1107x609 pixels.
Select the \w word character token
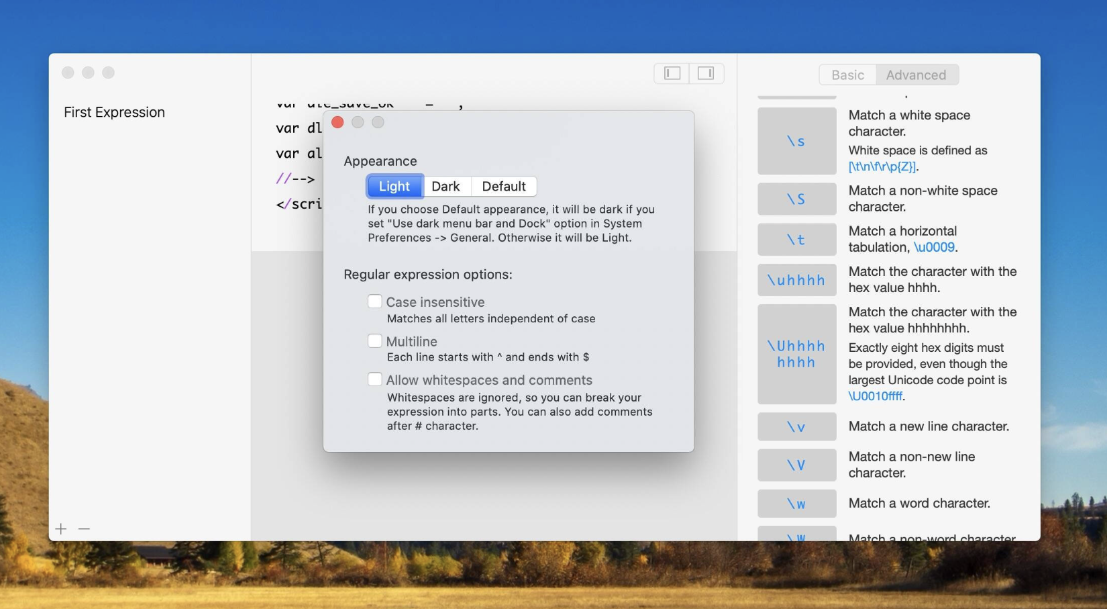point(796,503)
